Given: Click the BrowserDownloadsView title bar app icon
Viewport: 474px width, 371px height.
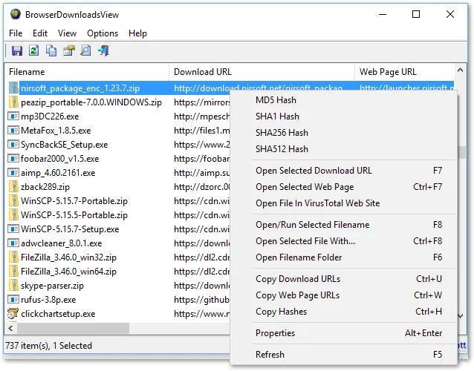Looking at the screenshot, I should point(15,14).
